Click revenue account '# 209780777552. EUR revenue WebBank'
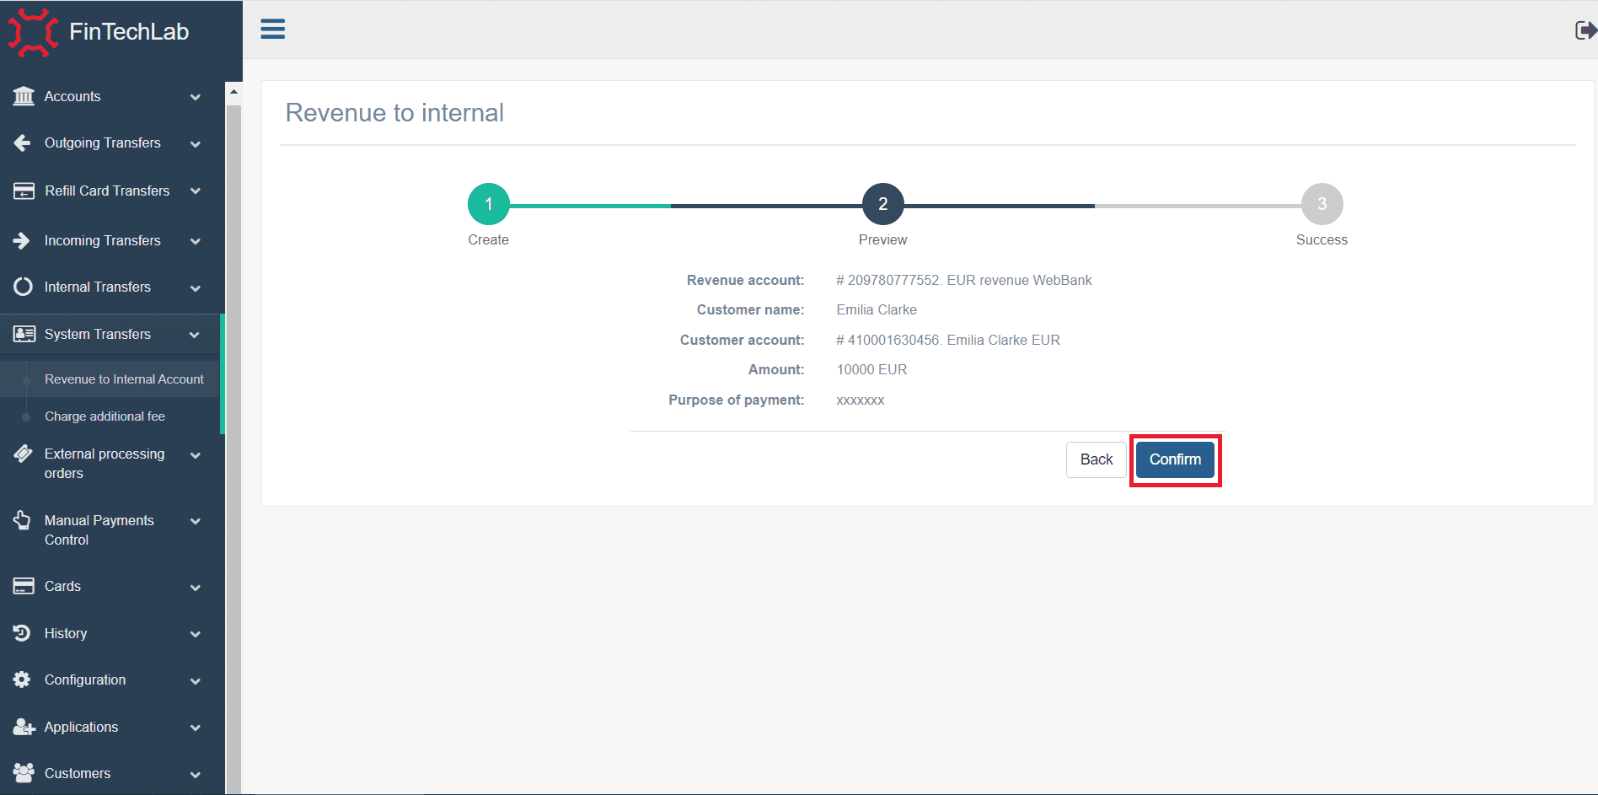The image size is (1598, 795). (964, 280)
